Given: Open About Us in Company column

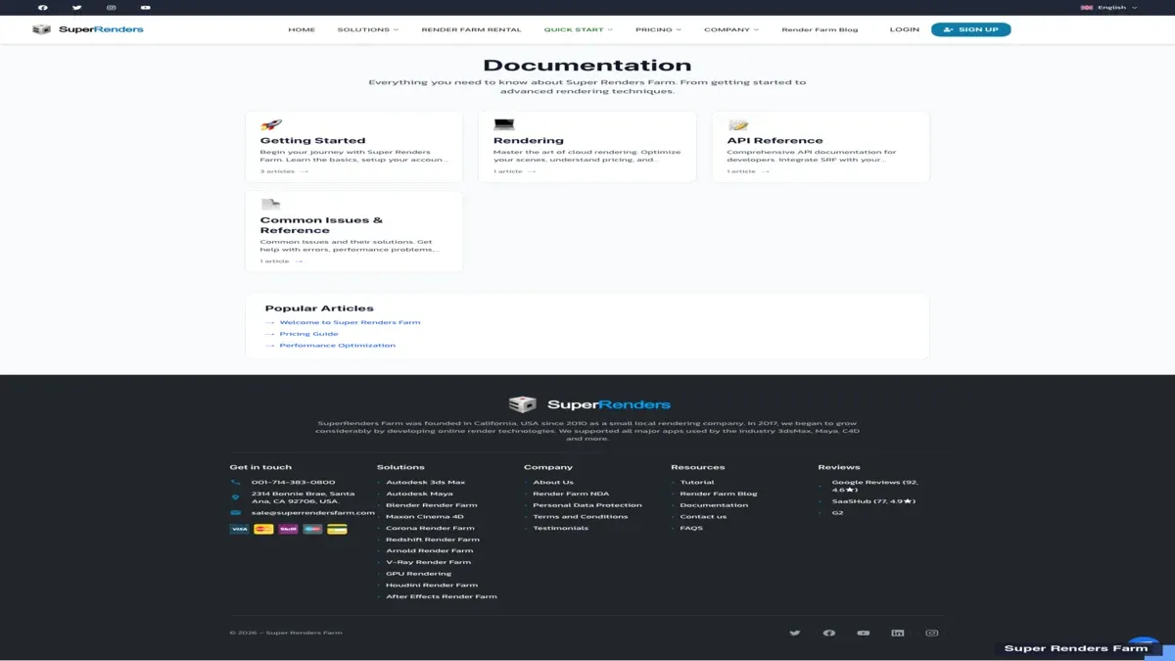Looking at the screenshot, I should tap(553, 482).
